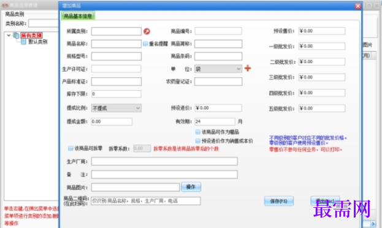Click the 产品标准证 input field

[x=117, y=82]
